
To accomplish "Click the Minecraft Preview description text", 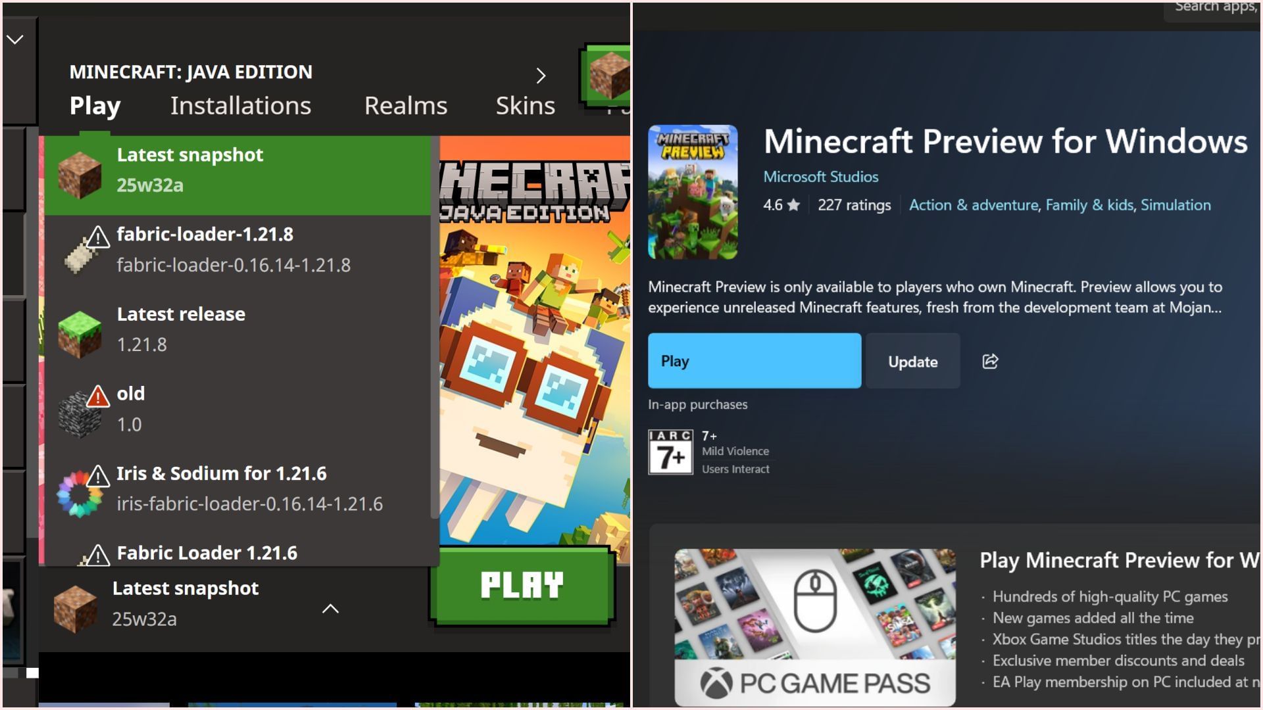I will coord(935,297).
